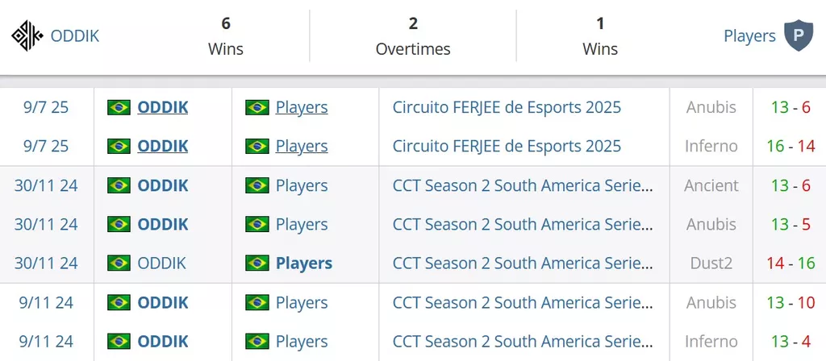Click the ODDIK team logo icon
The width and height of the screenshot is (826, 361).
pyautogui.click(x=27, y=35)
